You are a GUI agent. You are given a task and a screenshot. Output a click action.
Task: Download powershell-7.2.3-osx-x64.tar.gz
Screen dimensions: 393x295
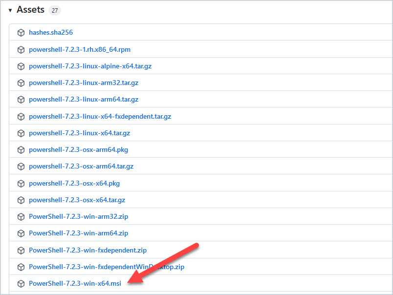pos(77,200)
